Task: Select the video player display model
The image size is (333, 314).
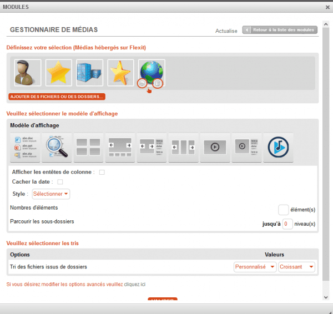Action: coord(214,147)
